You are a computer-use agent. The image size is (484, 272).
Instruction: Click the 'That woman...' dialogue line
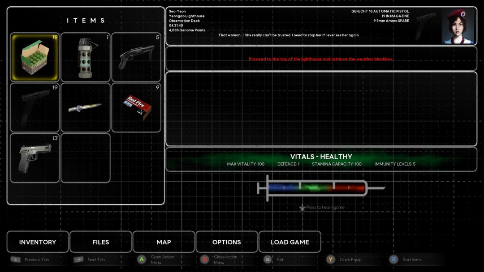[x=289, y=35]
